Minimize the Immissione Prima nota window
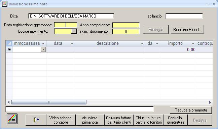The width and height of the screenshot is (218, 129). (x=208, y=4)
